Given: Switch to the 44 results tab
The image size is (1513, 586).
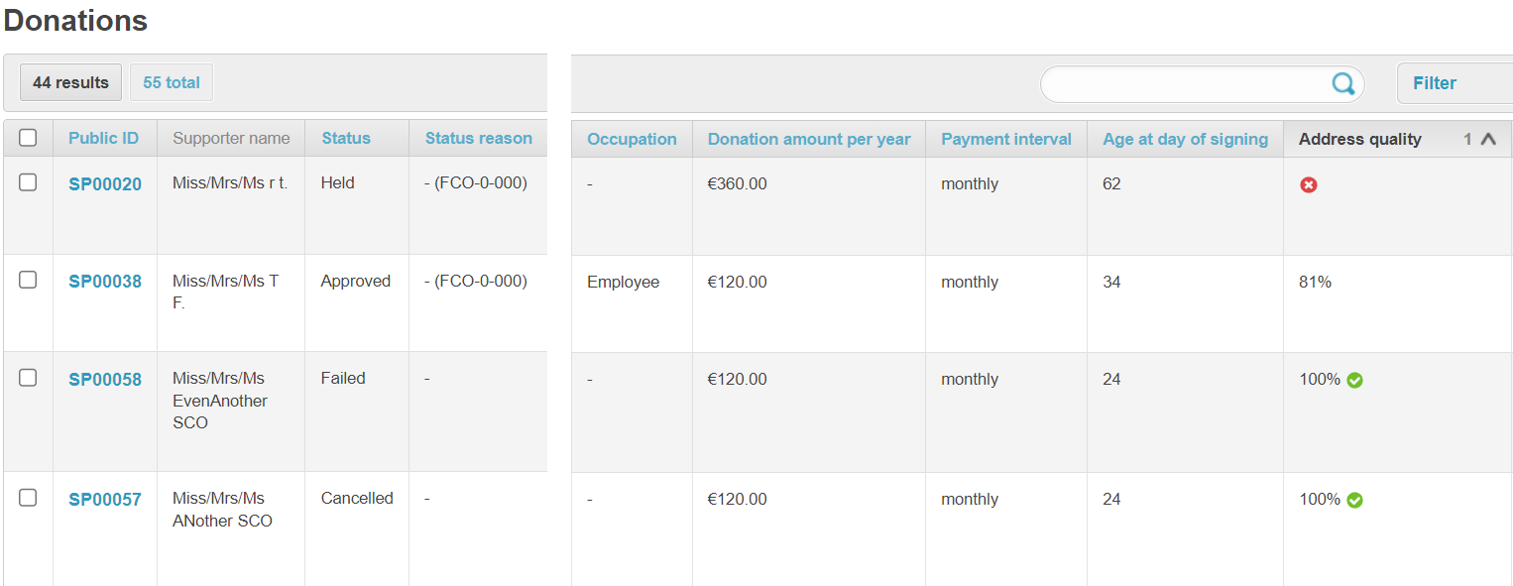Looking at the screenshot, I should (x=70, y=82).
